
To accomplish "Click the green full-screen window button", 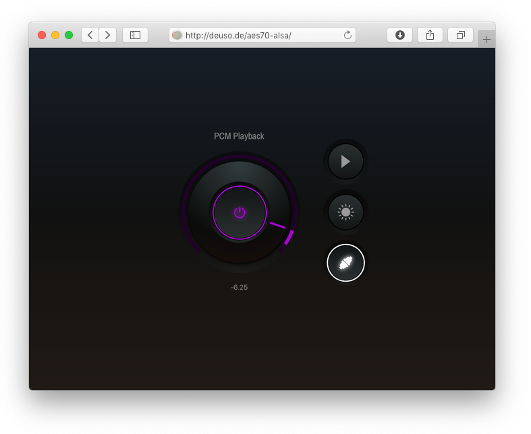I will [69, 35].
